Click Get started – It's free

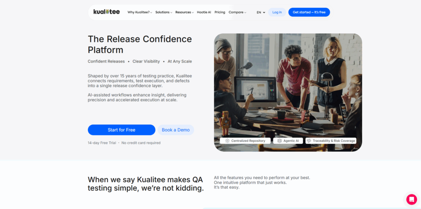(x=309, y=12)
